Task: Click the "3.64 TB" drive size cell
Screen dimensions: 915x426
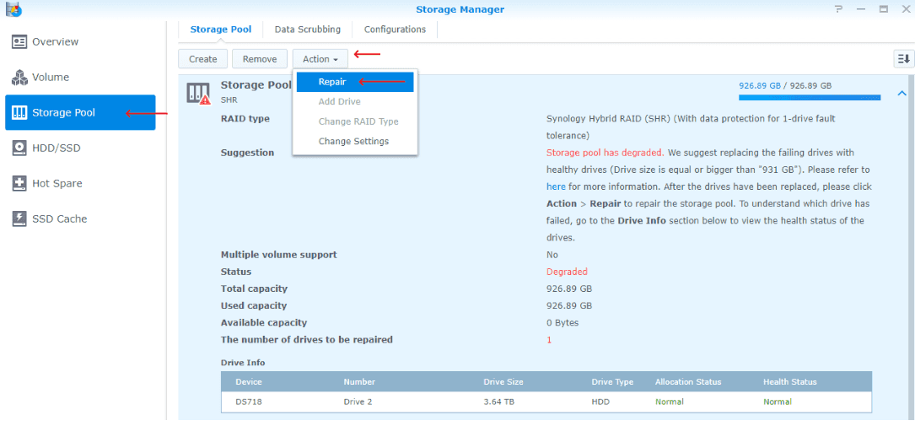Action: pyautogui.click(x=498, y=402)
